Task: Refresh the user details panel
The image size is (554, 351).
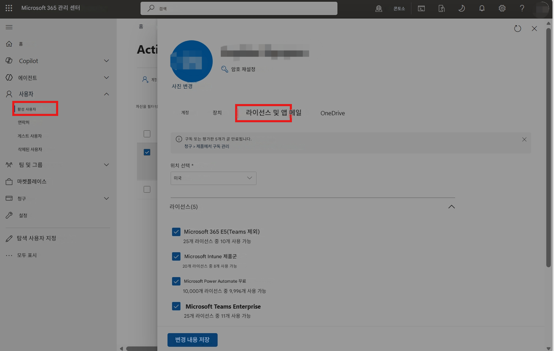Action: click(518, 29)
